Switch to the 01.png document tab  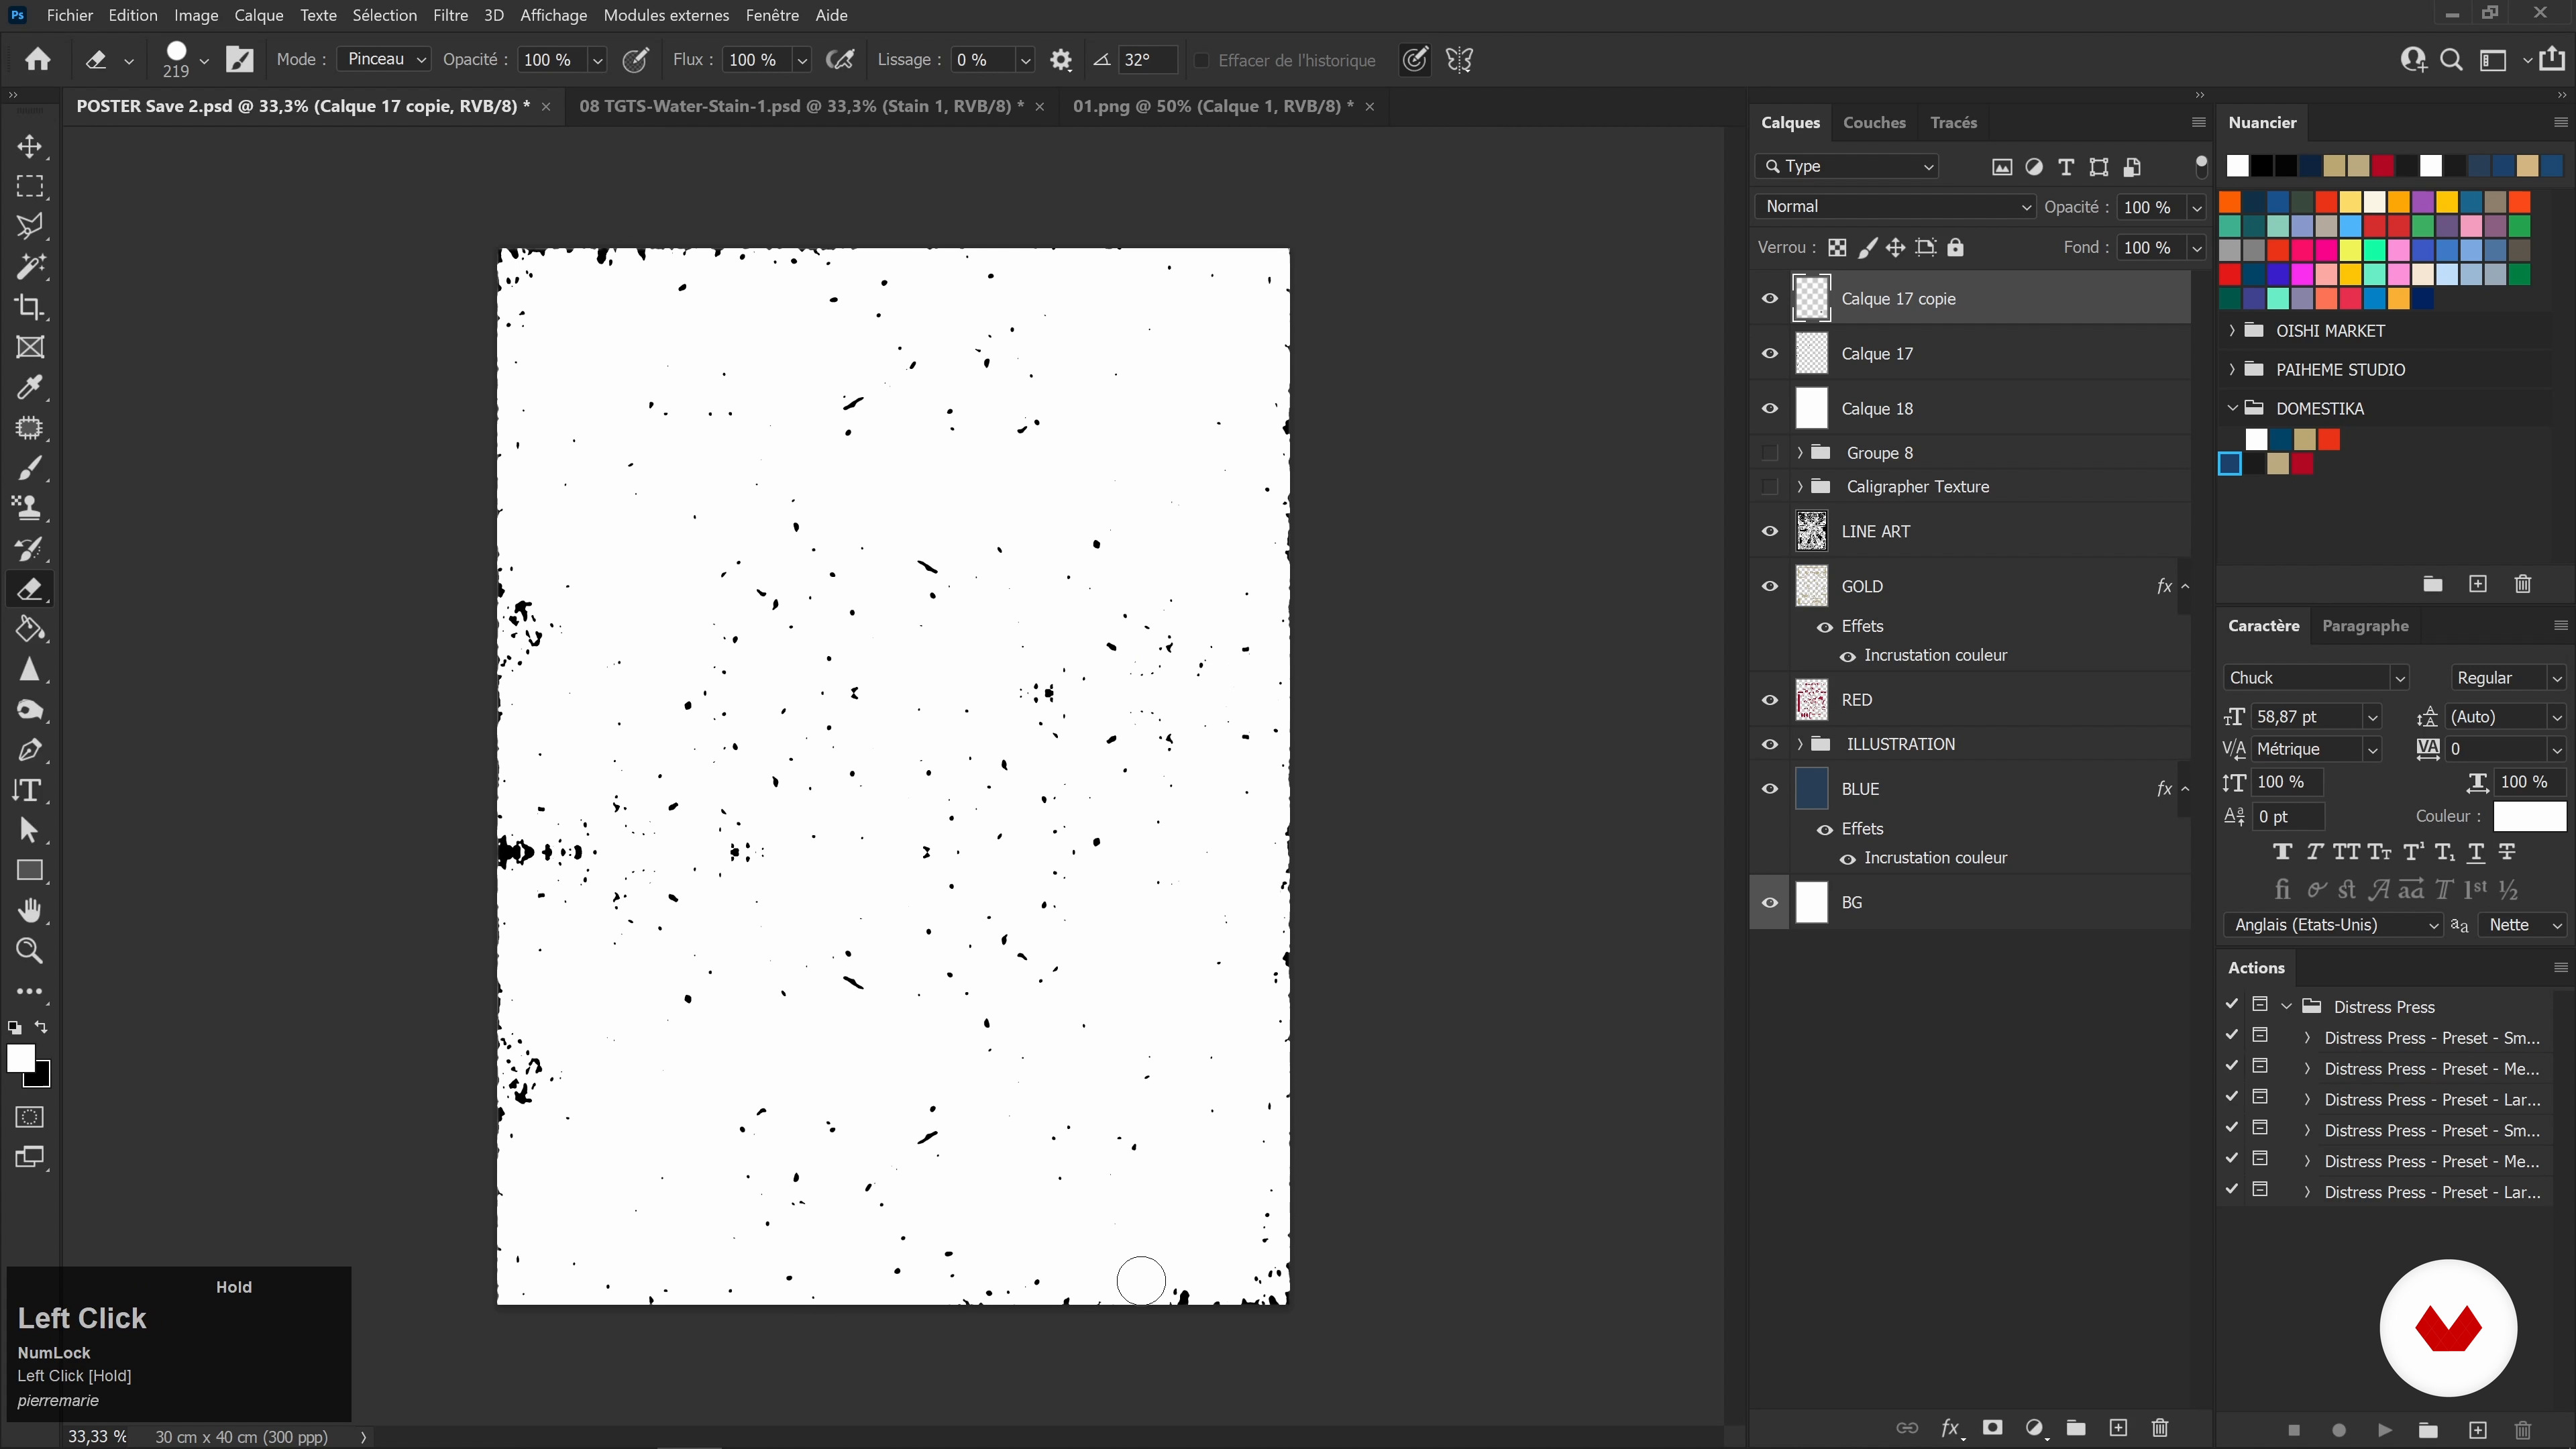tap(1212, 106)
